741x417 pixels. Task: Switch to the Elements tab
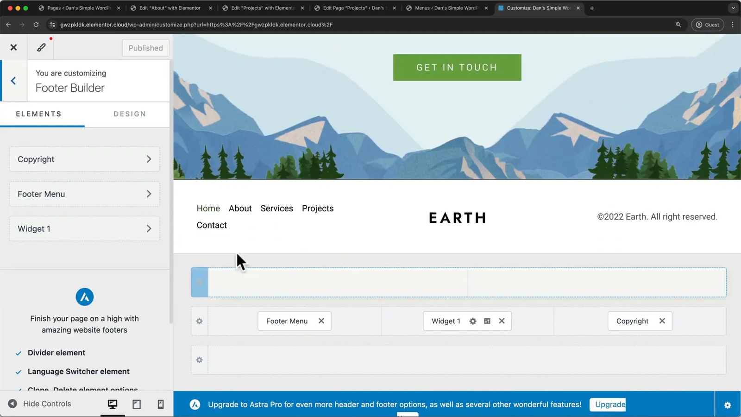[39, 114]
